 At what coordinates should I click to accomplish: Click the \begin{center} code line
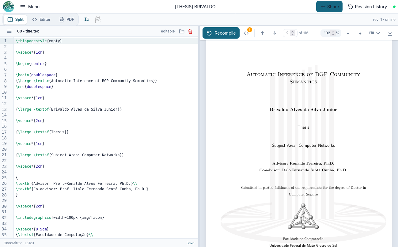coord(31,64)
